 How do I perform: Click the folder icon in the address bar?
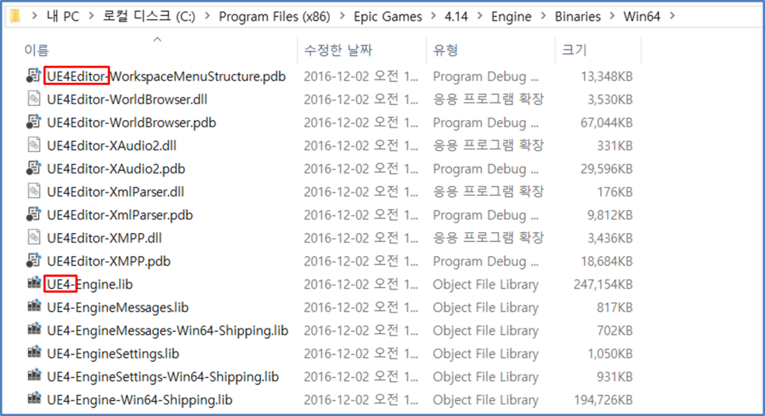tap(15, 16)
